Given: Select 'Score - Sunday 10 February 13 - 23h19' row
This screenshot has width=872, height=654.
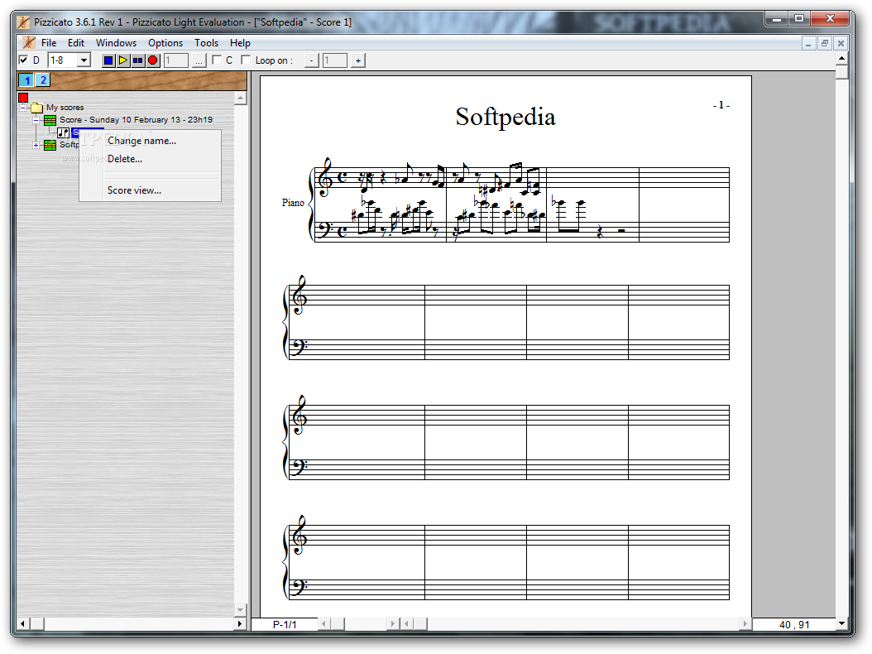Looking at the screenshot, I should pyautogui.click(x=137, y=120).
